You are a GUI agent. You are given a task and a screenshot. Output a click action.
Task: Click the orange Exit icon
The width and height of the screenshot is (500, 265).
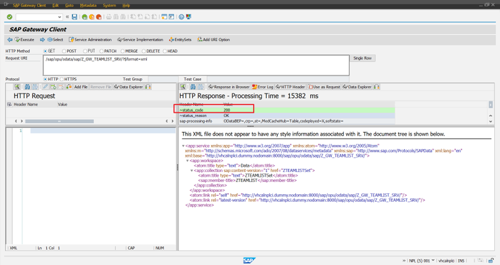(91, 17)
